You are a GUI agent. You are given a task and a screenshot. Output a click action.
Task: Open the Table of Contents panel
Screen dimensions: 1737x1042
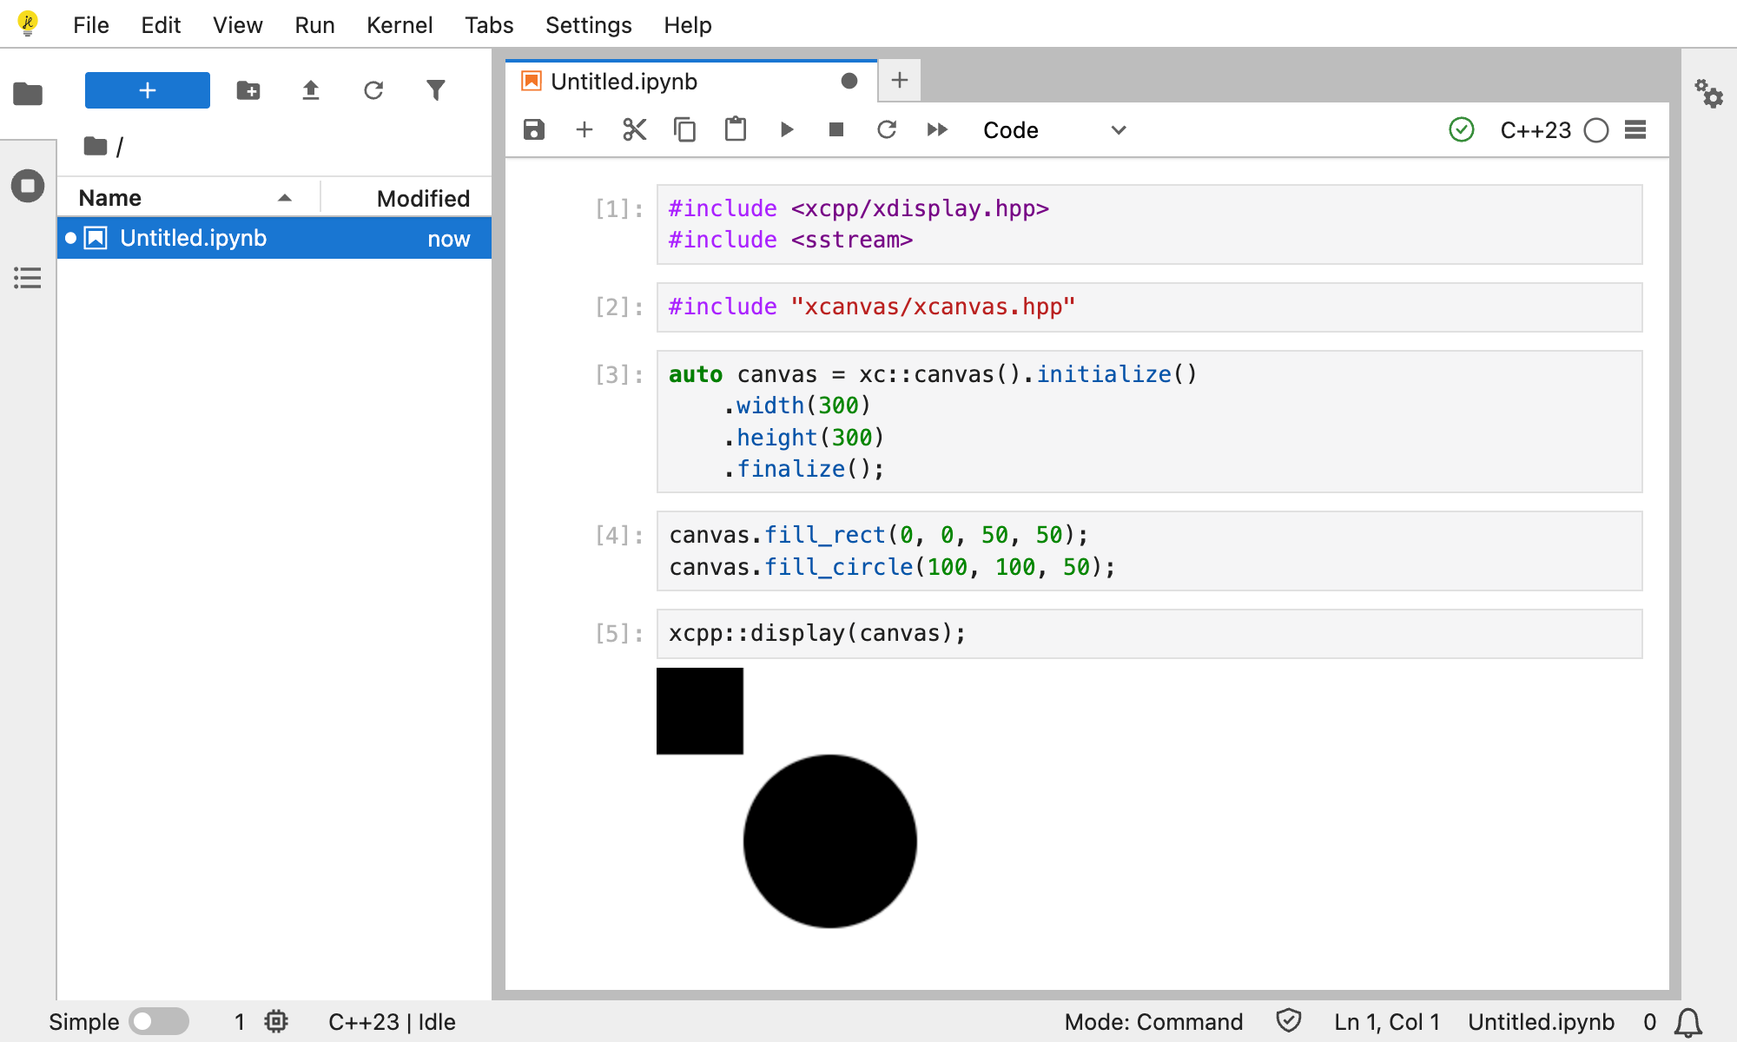[28, 278]
